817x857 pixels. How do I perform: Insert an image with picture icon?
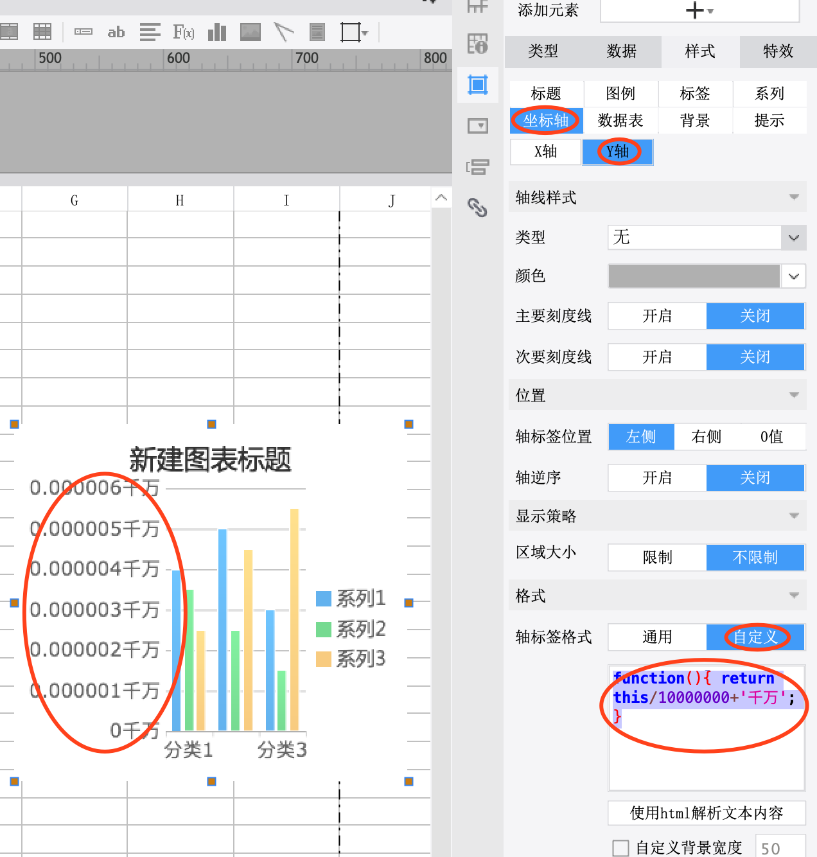pos(250,32)
